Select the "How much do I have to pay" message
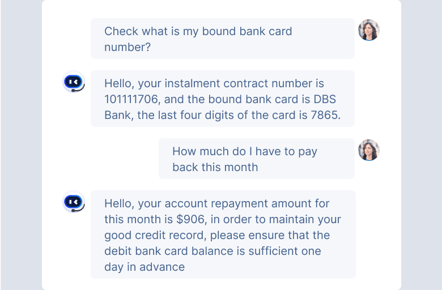 256,159
